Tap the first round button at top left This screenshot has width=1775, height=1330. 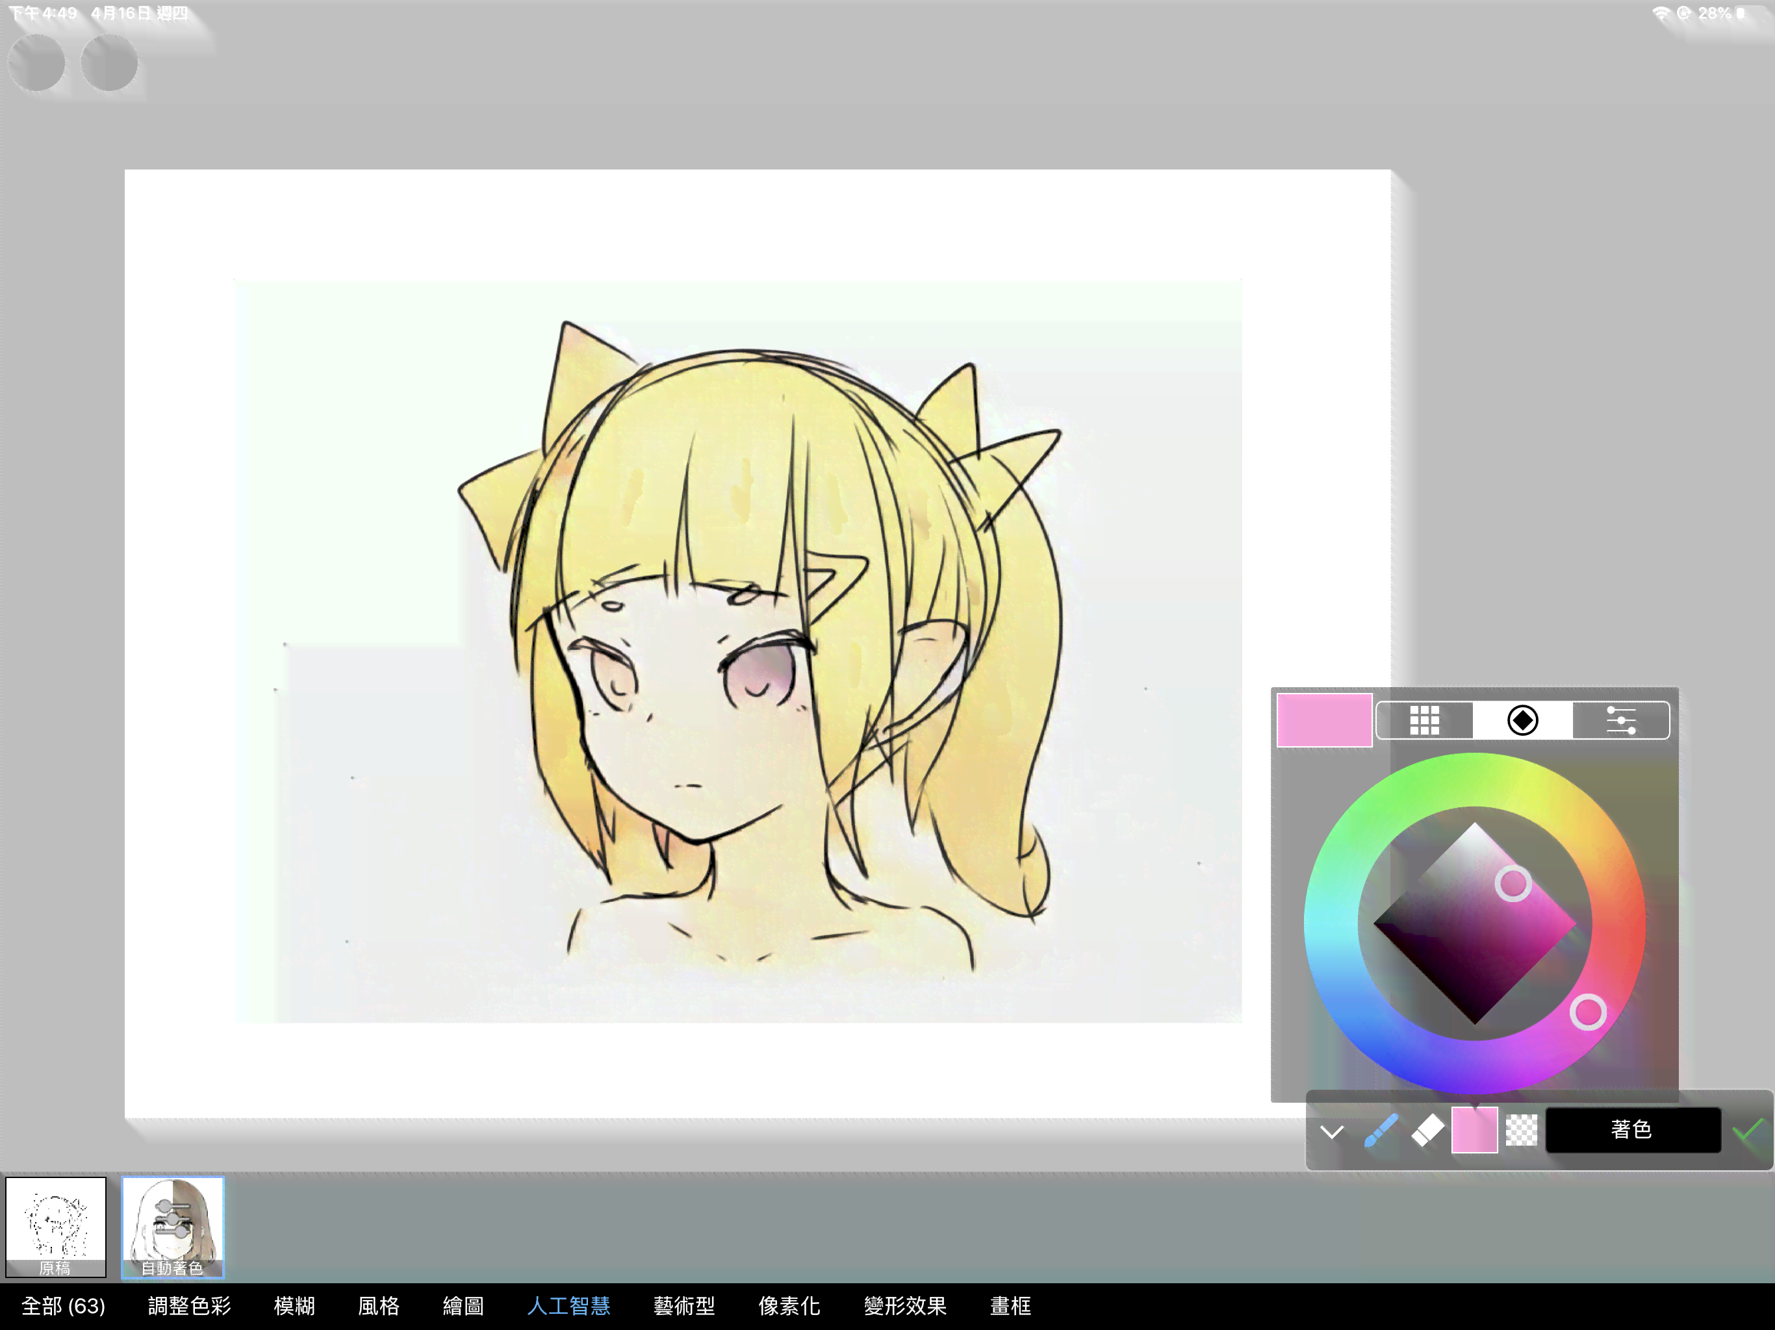36,62
